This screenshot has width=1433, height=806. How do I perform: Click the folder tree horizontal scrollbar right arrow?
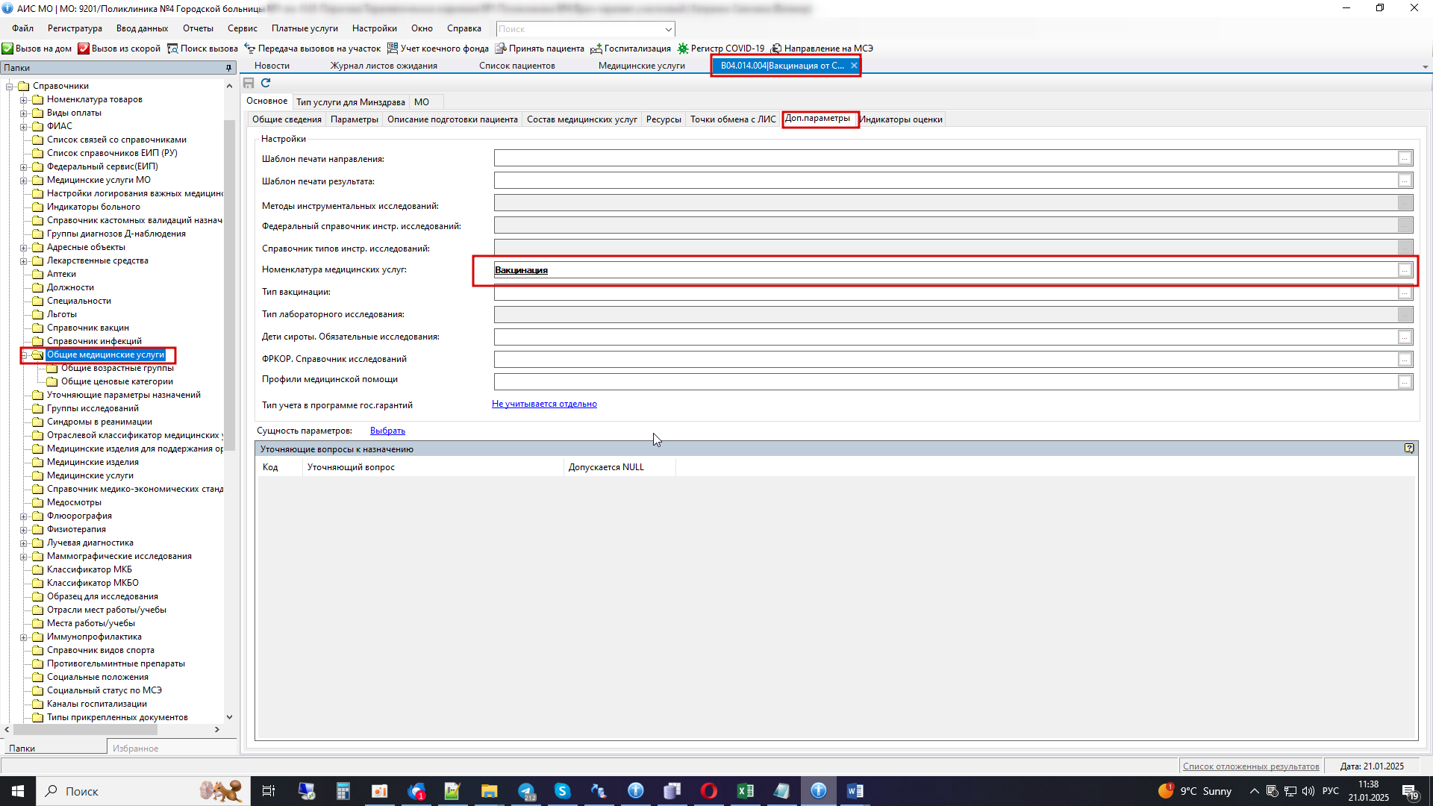pos(217,730)
